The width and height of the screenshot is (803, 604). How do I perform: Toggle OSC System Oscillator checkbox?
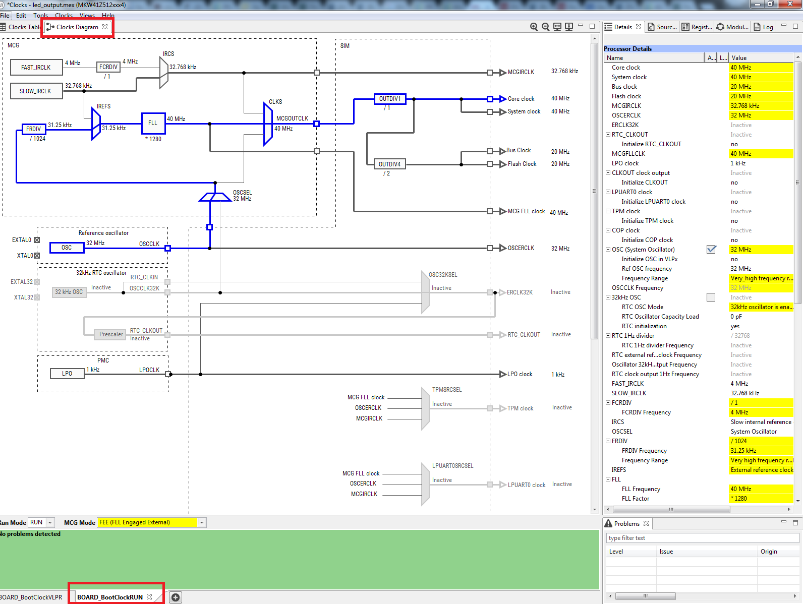pos(711,250)
